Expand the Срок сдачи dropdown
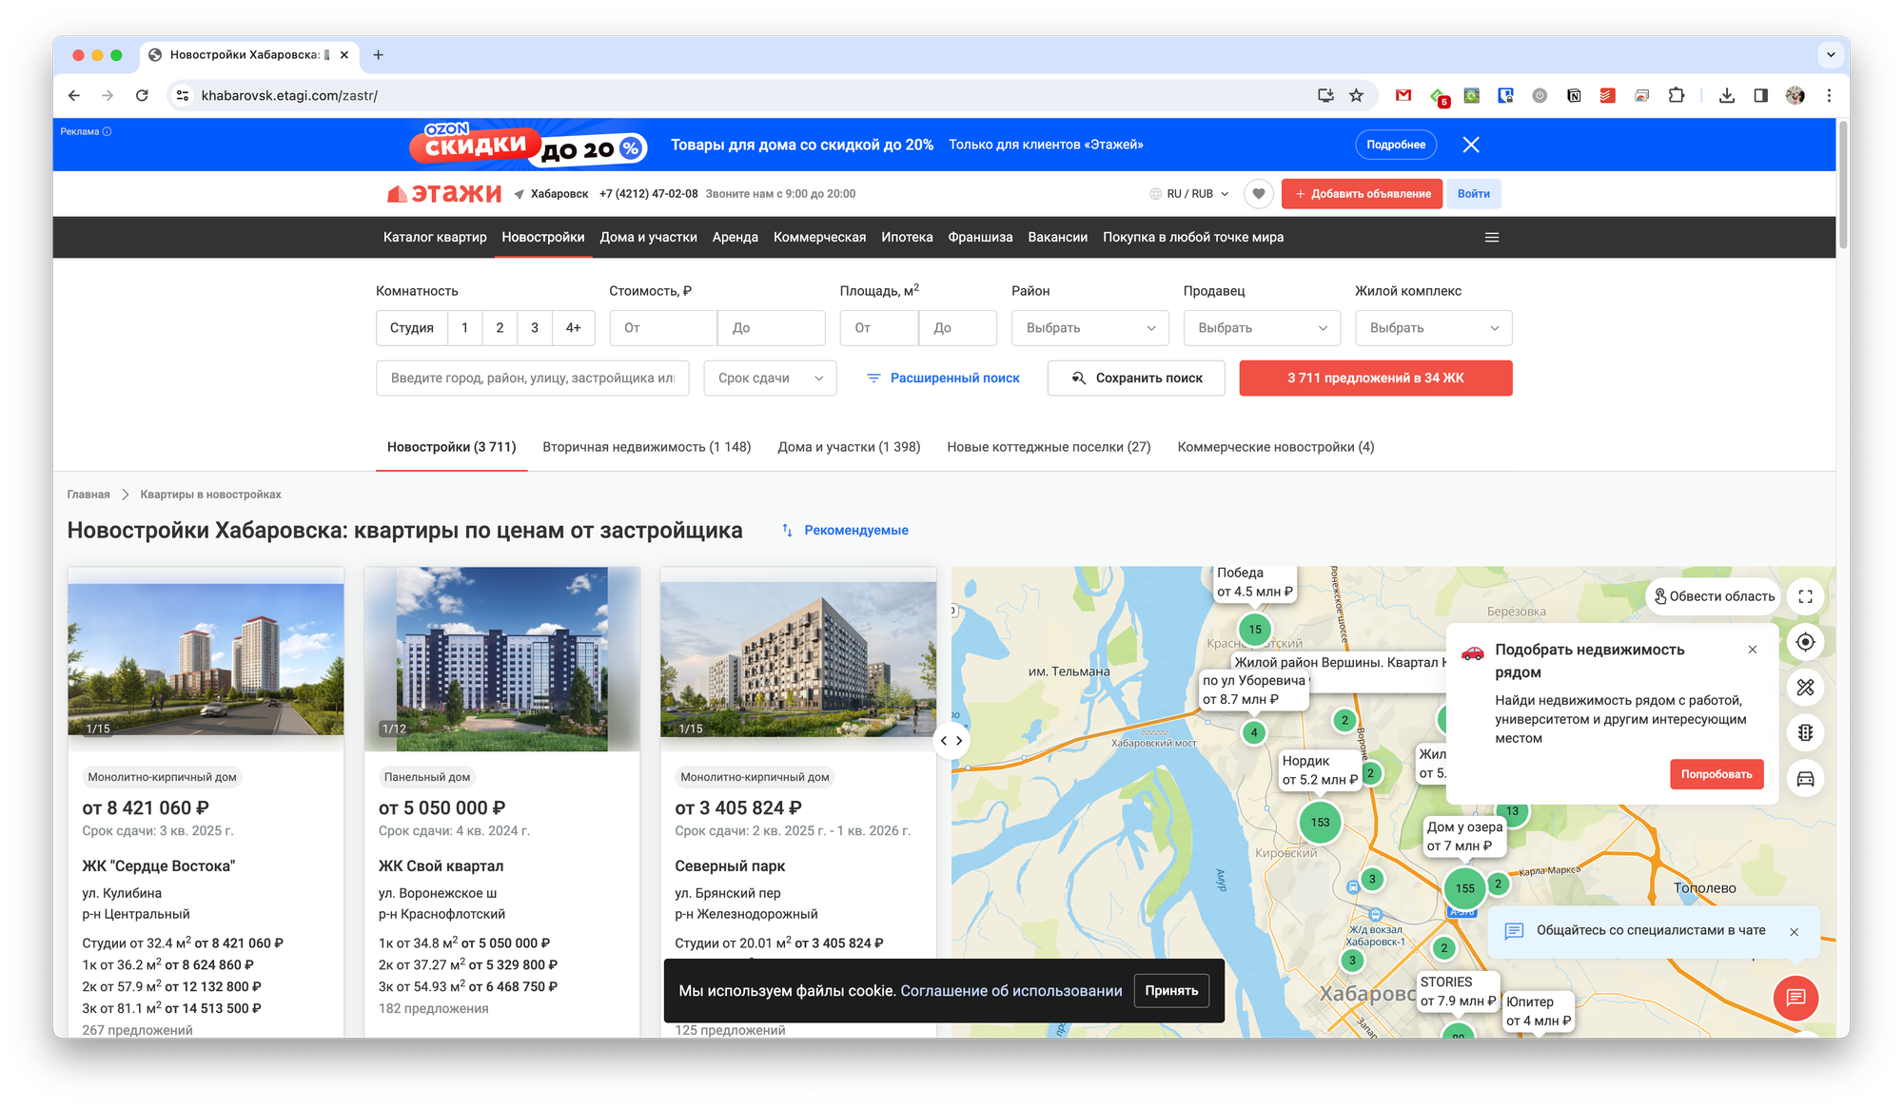 point(770,379)
